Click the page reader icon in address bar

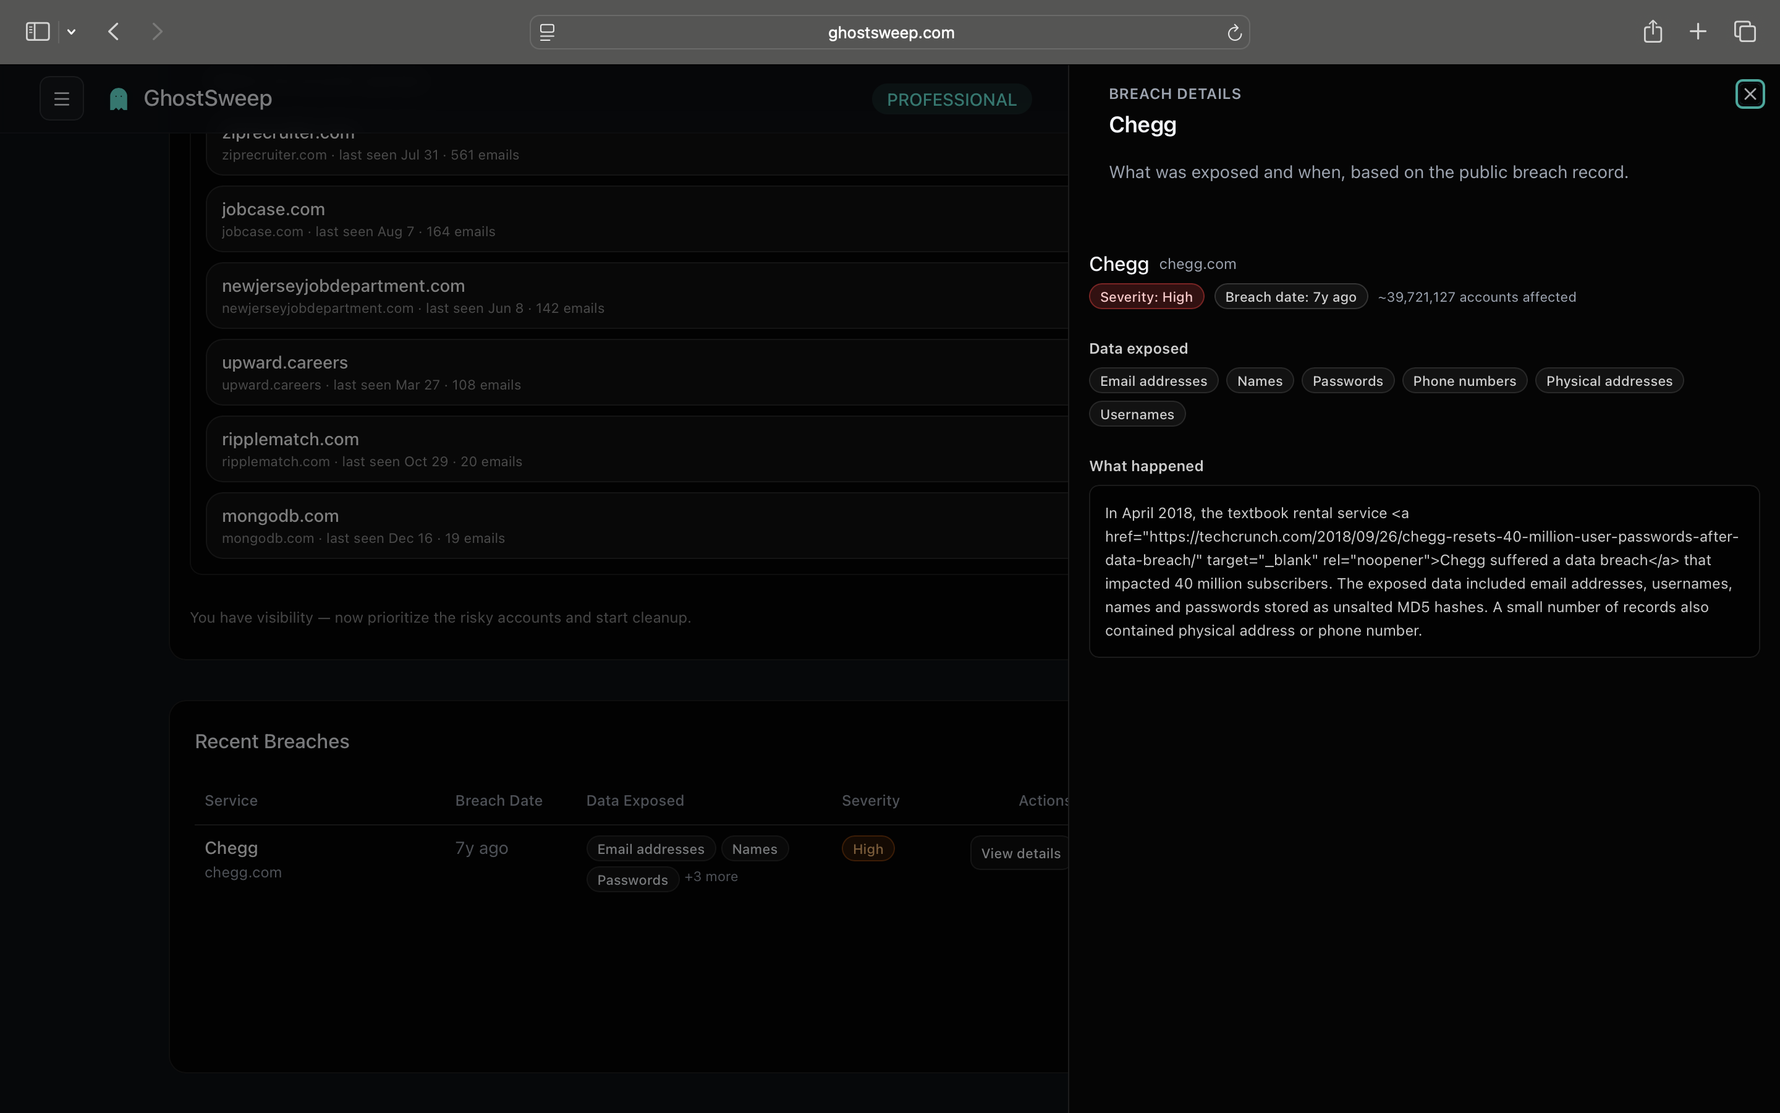point(547,32)
